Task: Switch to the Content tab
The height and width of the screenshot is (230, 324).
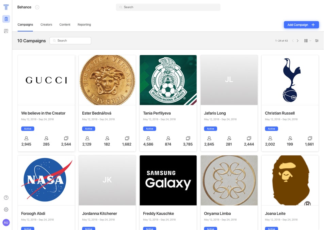Action: coord(65,24)
